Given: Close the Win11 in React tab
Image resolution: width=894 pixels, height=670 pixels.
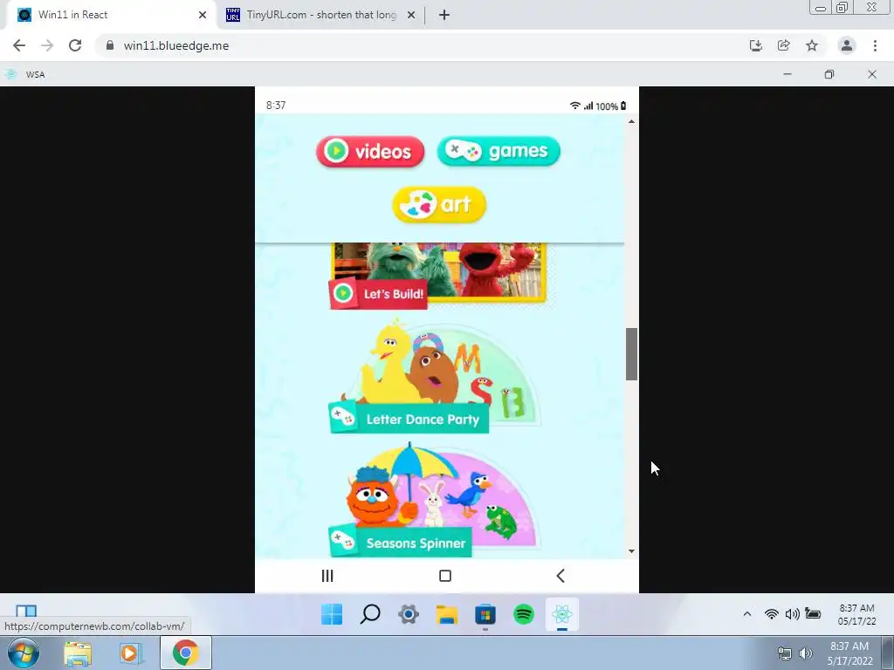Looking at the screenshot, I should (x=203, y=15).
